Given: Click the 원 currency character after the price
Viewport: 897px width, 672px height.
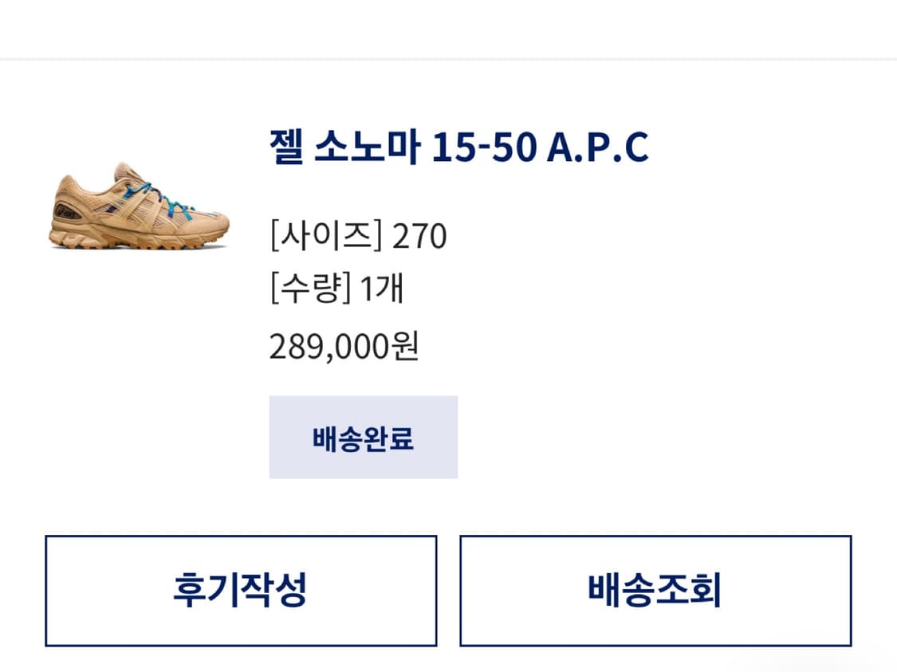Looking at the screenshot, I should pyautogui.click(x=405, y=347).
